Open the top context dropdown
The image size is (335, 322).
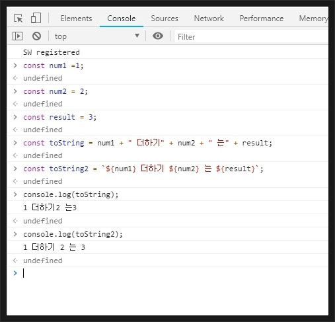(97, 36)
